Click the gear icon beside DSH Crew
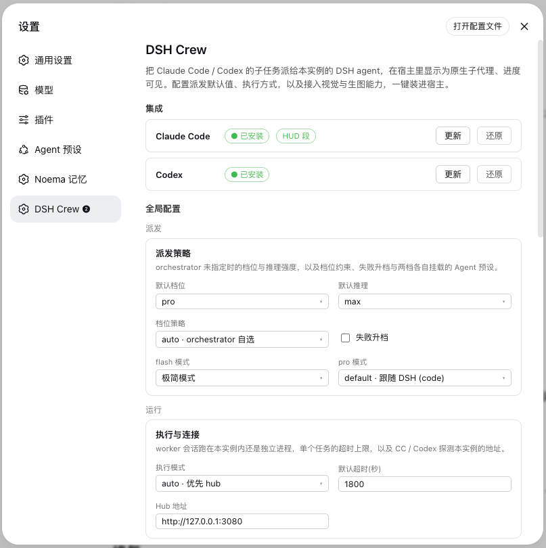 24,209
